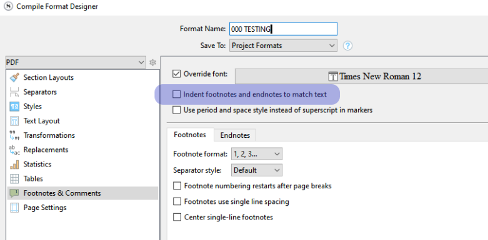Image resolution: width=488 pixels, height=240 pixels.
Task: Open Text Layout pane icon
Action: tap(14, 121)
